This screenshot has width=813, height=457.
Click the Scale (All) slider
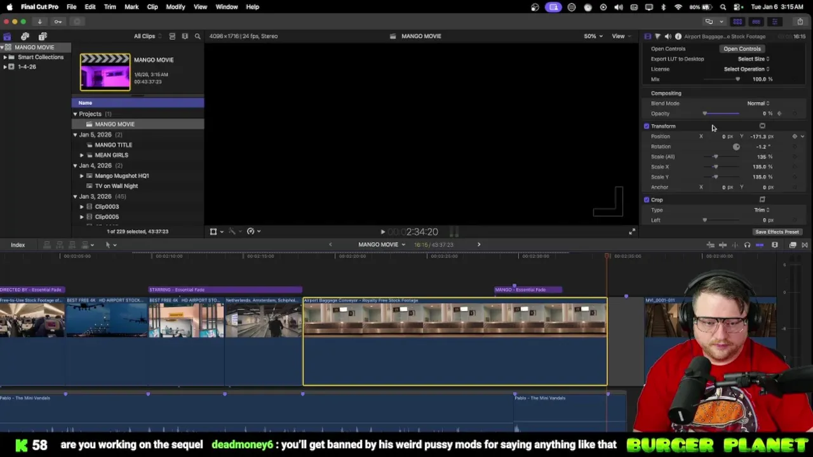click(722, 157)
